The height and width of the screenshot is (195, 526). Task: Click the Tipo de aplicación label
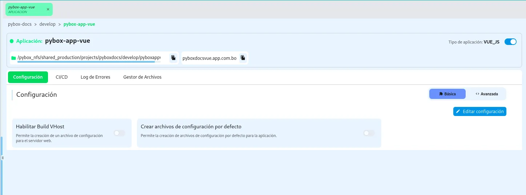(x=465, y=42)
